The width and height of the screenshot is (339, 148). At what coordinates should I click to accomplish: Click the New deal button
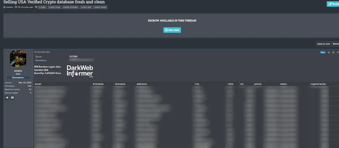point(172,30)
